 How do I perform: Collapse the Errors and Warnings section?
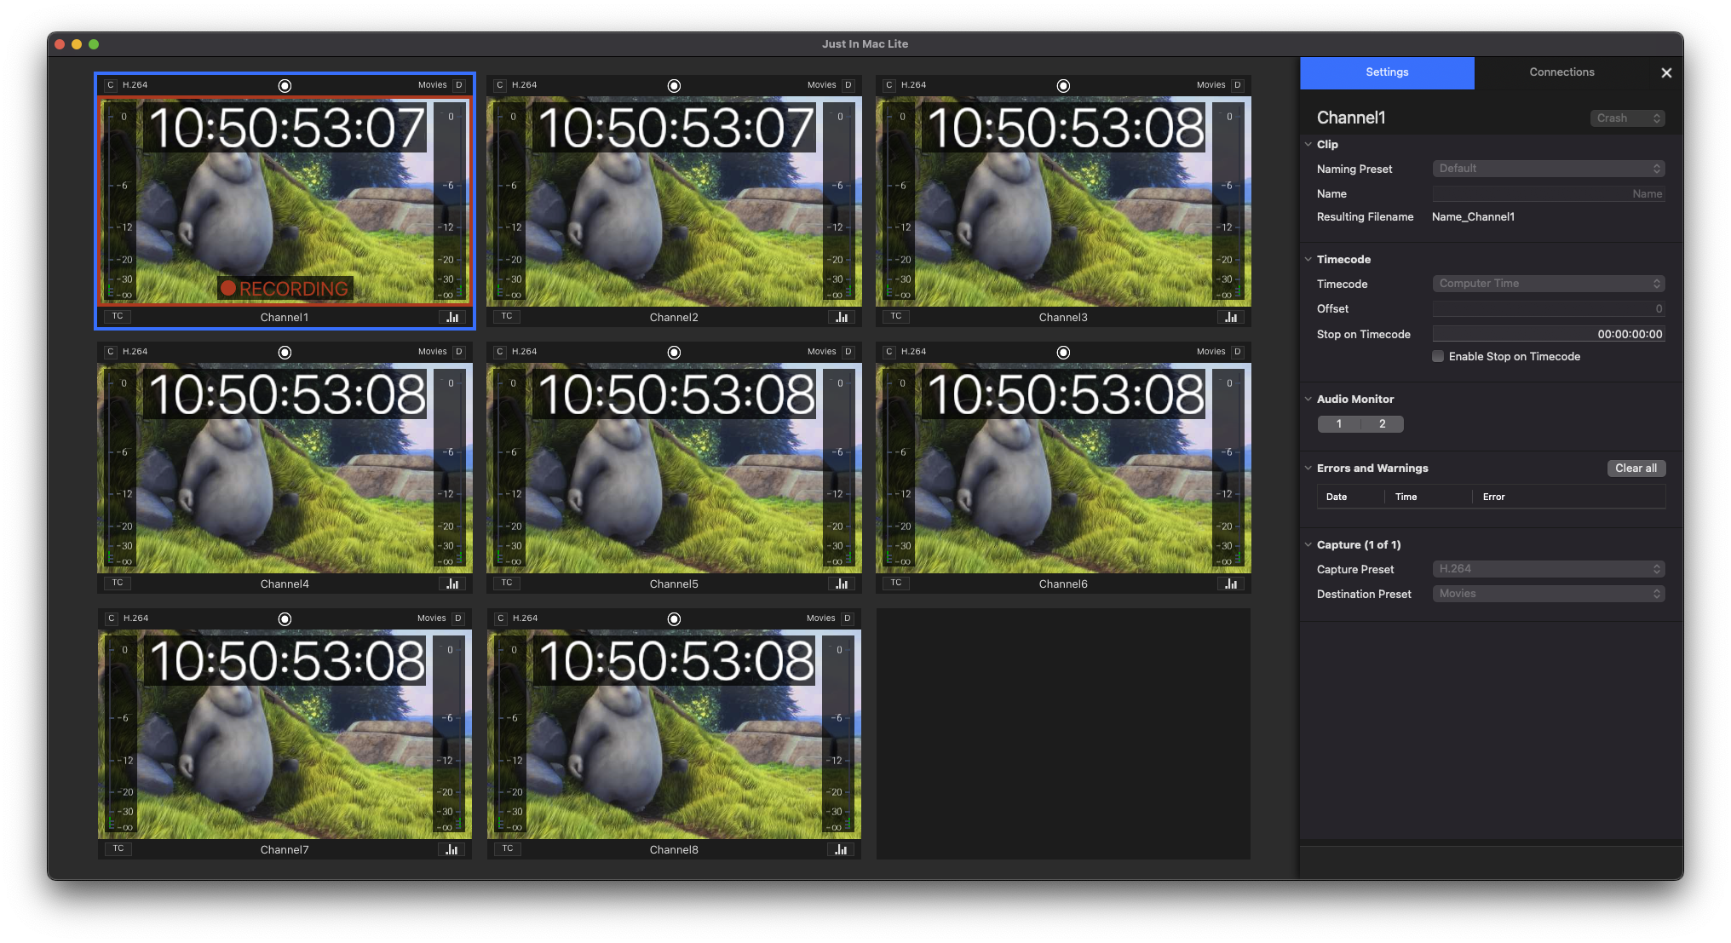point(1308,469)
